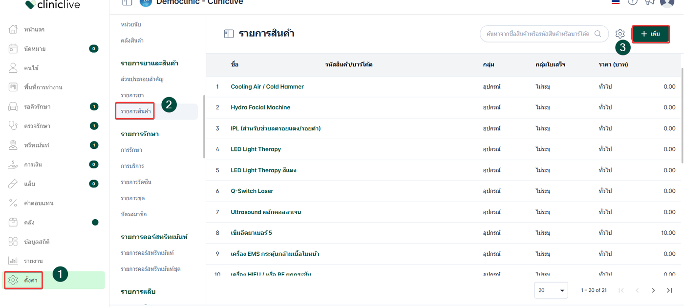Image resolution: width=684 pixels, height=307 pixels.
Task: Open the appointments calendar icon (นัดหมาย)
Action: click(13, 49)
